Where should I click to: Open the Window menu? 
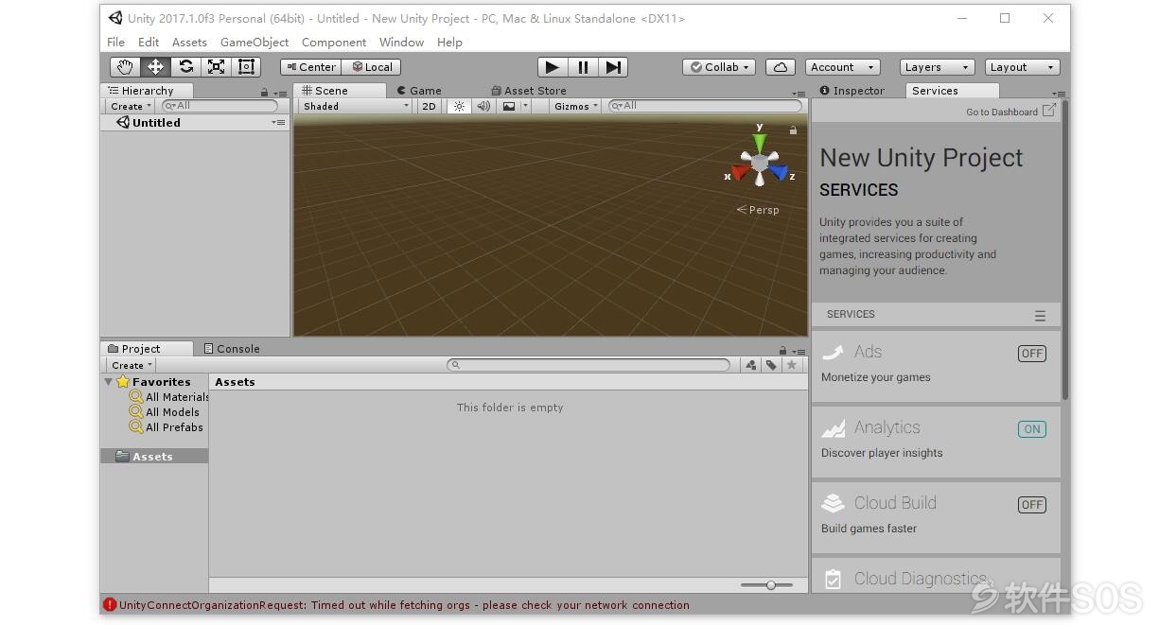(x=401, y=42)
